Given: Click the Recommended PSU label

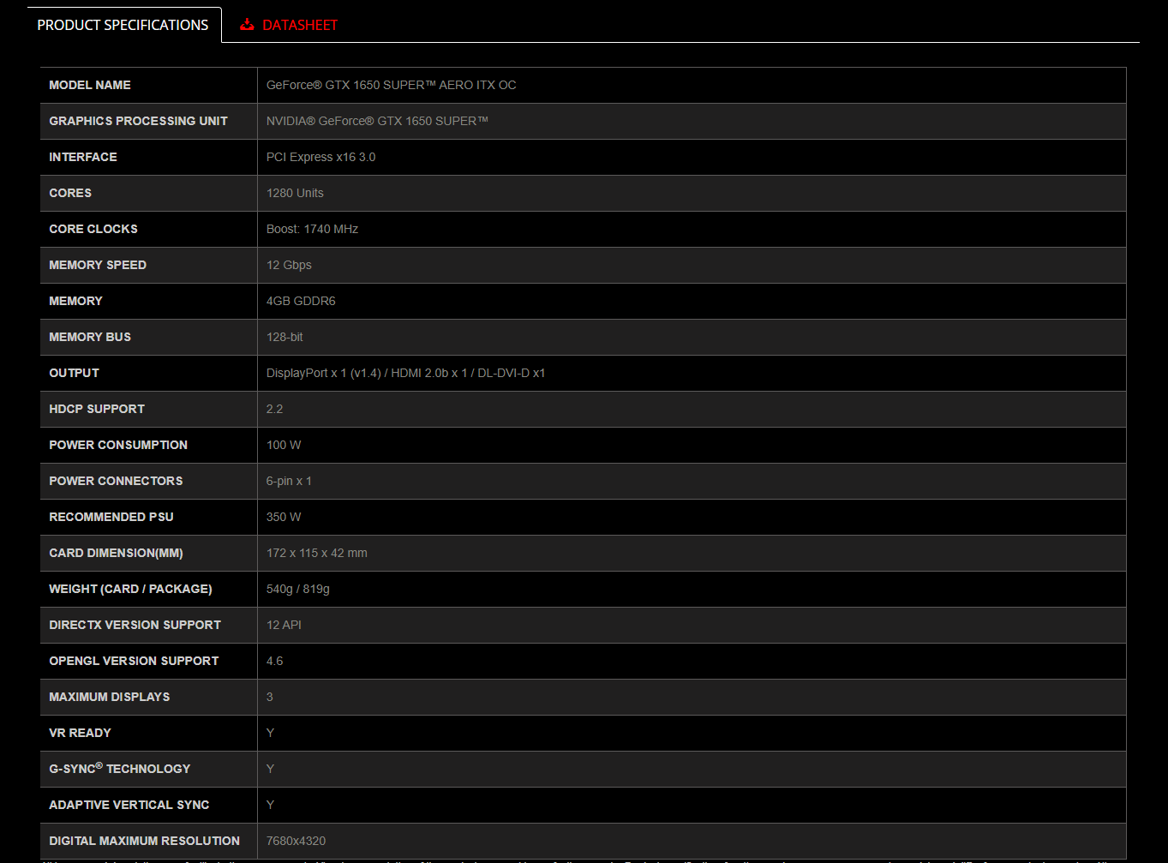Looking at the screenshot, I should point(111,517).
